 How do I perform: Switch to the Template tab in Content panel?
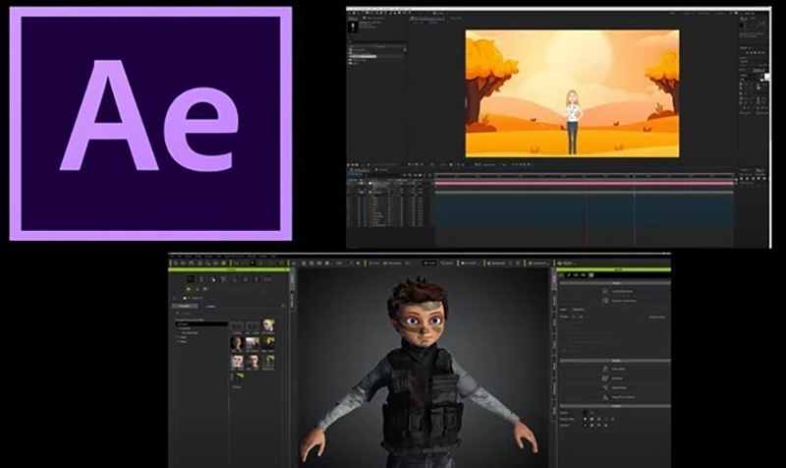(x=185, y=306)
